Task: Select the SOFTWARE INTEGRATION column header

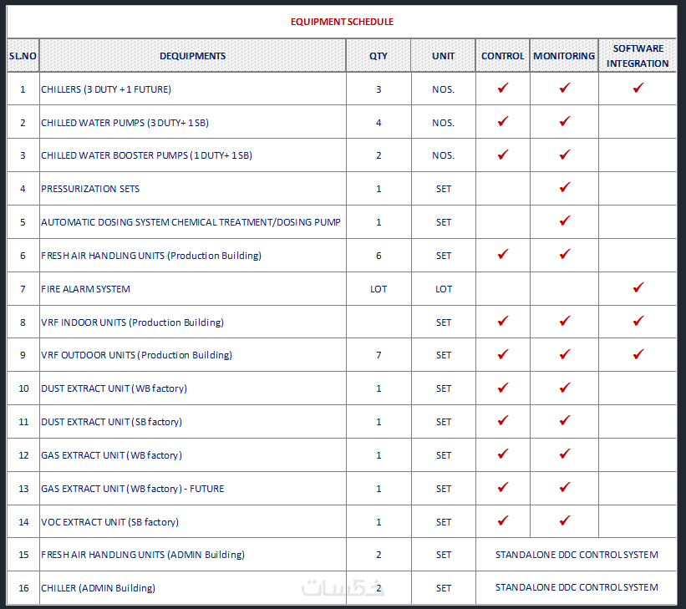Action: (x=638, y=56)
